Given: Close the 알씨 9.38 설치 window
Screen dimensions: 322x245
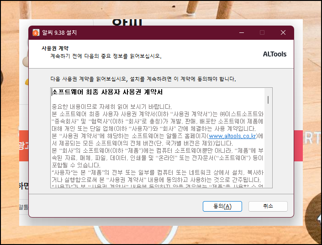Looking at the screenshot, I should pyautogui.click(x=283, y=32).
